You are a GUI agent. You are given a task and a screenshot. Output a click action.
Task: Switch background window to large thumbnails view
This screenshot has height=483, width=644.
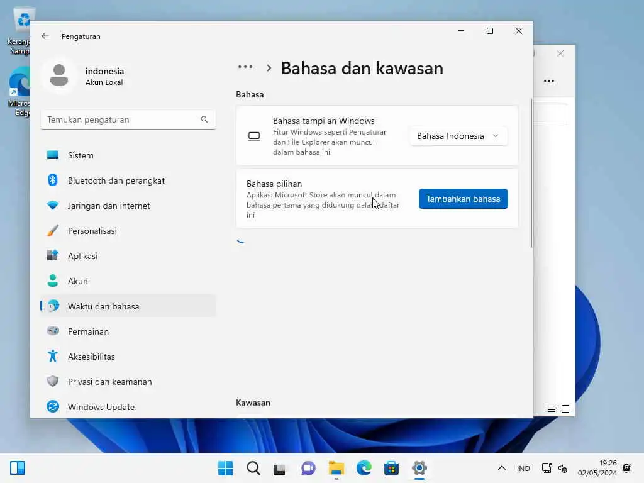[565, 409]
